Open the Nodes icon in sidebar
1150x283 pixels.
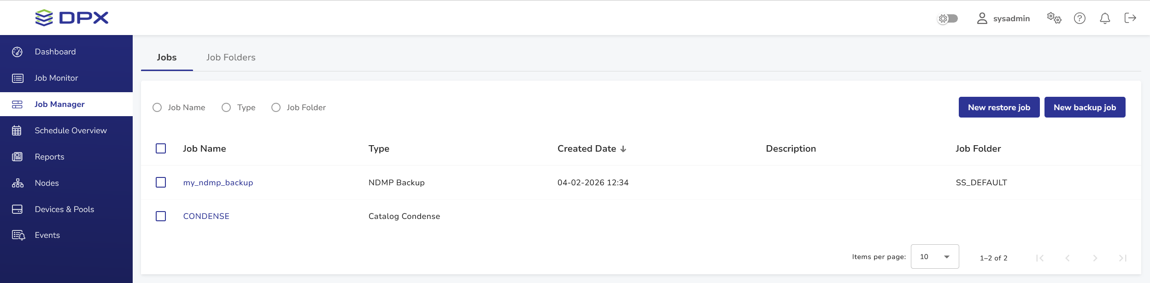tap(18, 183)
